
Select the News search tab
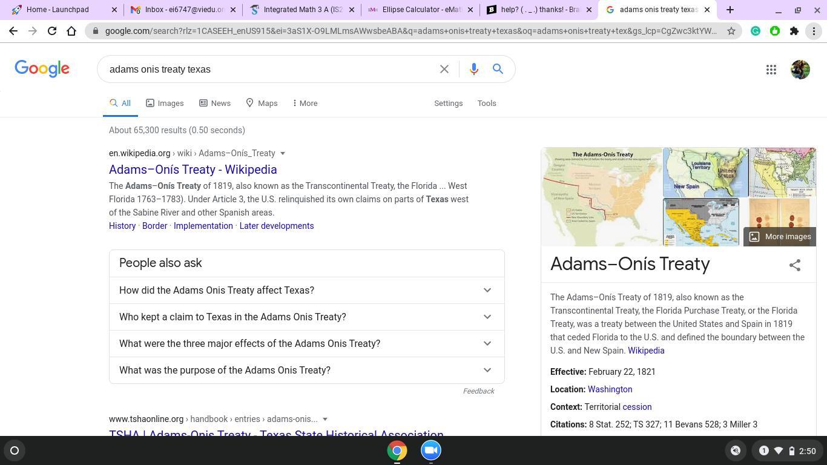[215, 103]
